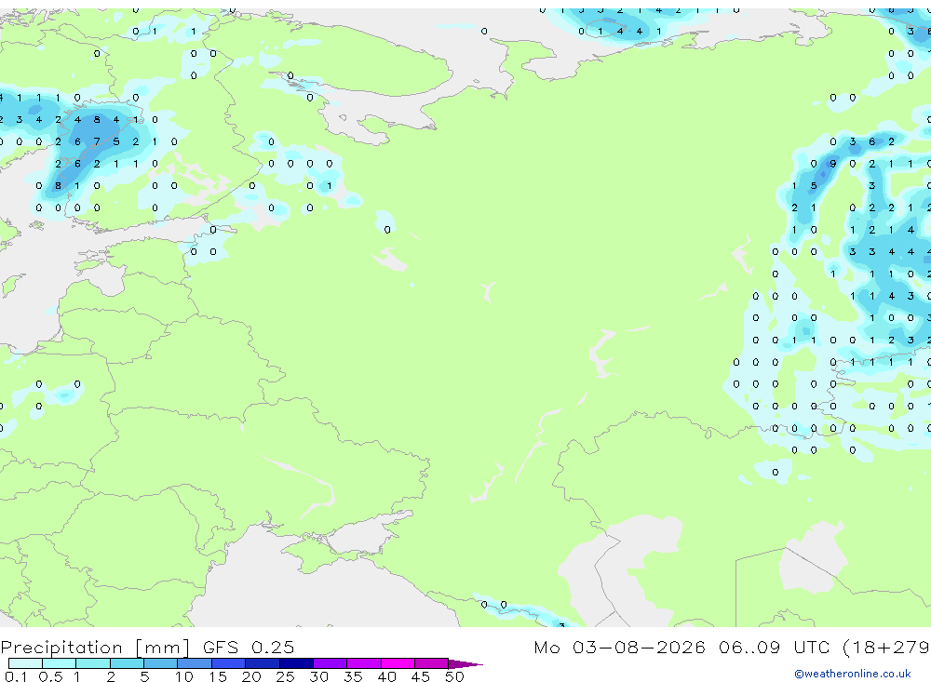Click the 'Mo 03-08-2026' date text

[619, 647]
